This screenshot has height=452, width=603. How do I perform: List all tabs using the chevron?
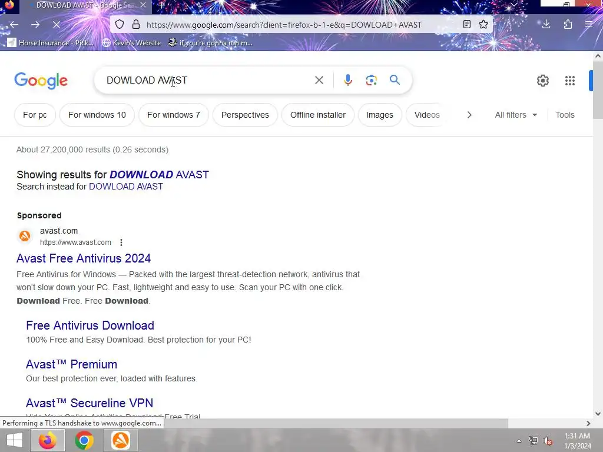tap(513, 5)
